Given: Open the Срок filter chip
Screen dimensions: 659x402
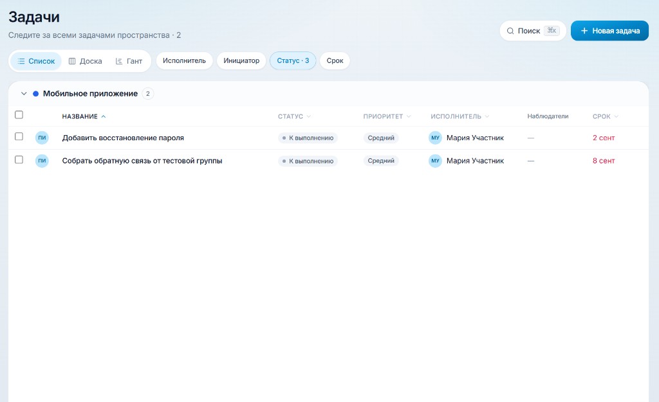Looking at the screenshot, I should pyautogui.click(x=335, y=60).
